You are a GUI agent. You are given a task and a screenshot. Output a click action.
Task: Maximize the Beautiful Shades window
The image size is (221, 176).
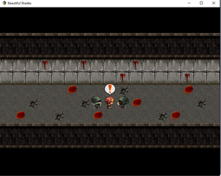tap(201, 3)
